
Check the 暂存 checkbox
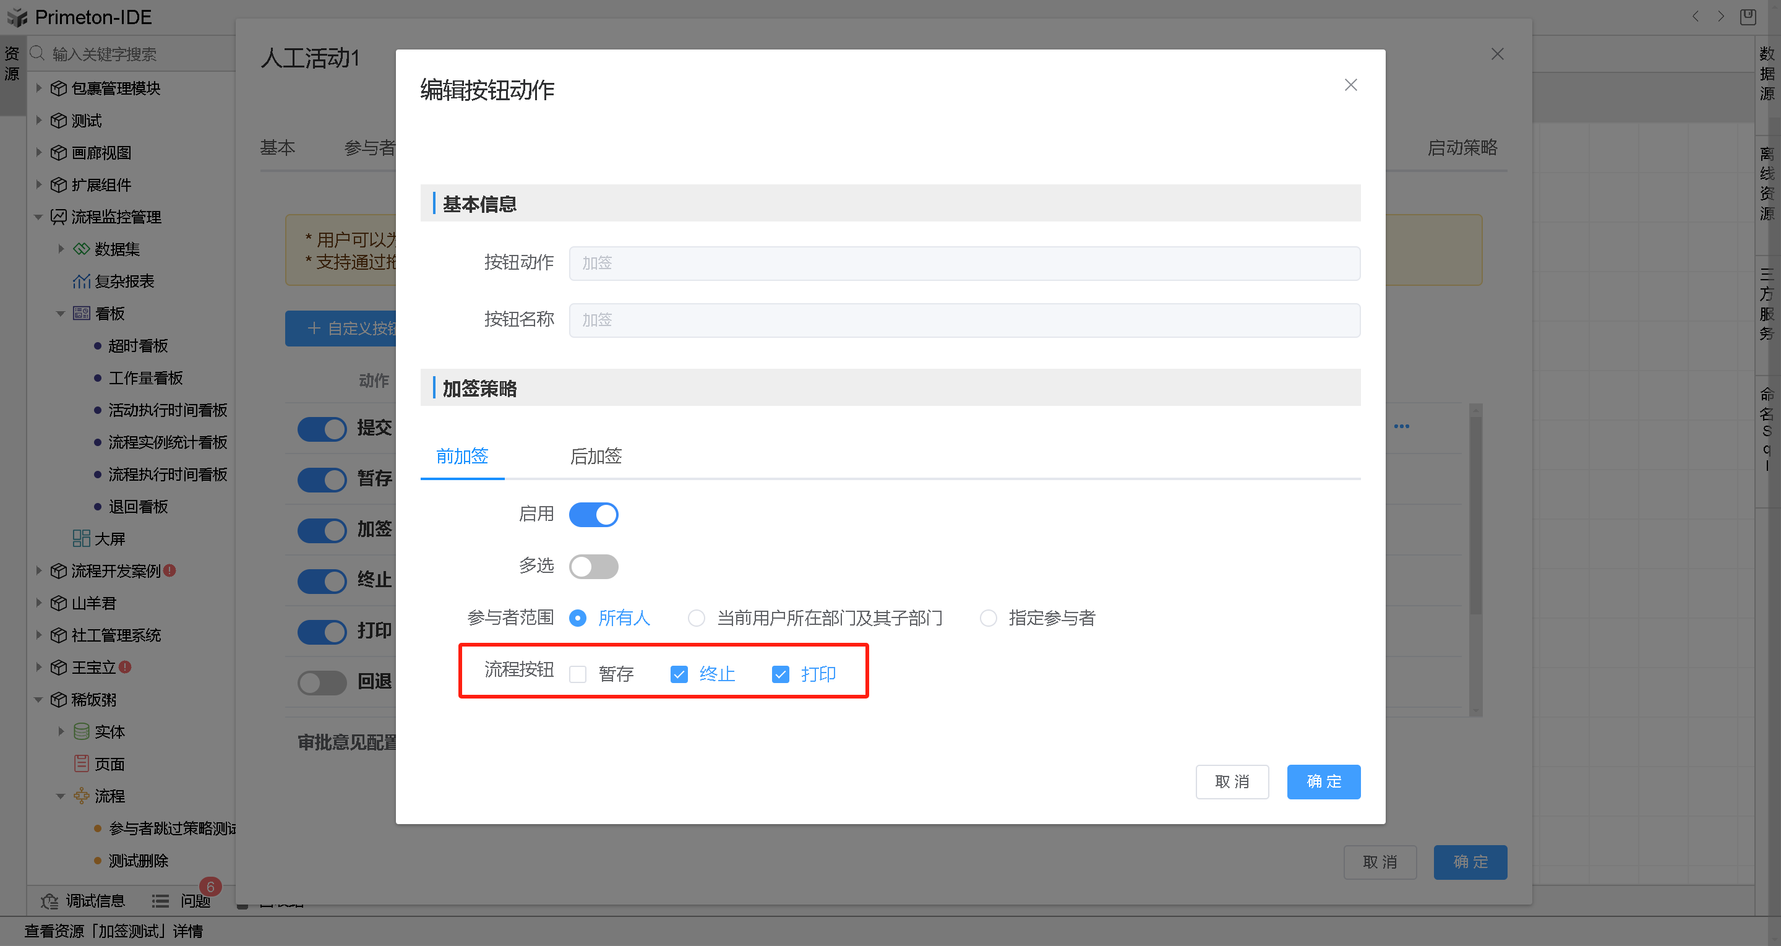(x=577, y=674)
